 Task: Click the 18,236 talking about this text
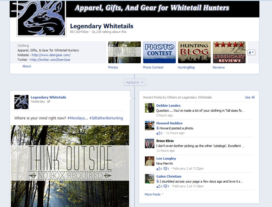(x=109, y=32)
